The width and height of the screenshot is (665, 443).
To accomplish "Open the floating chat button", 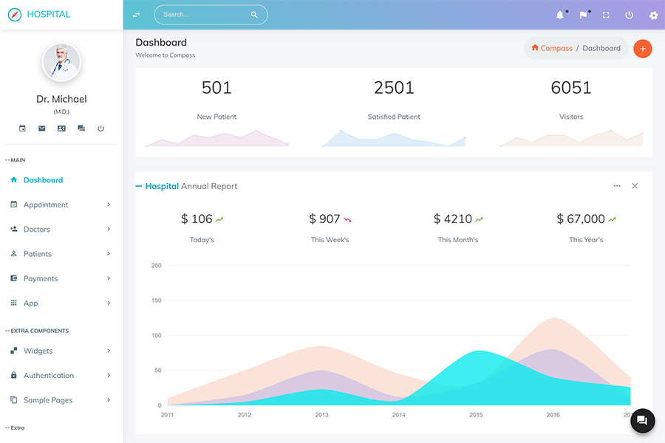I will point(642,420).
